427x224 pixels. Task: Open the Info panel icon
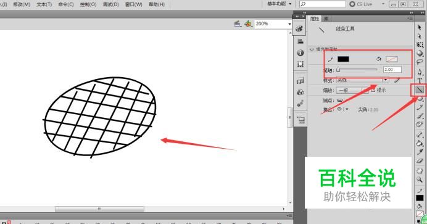301,52
